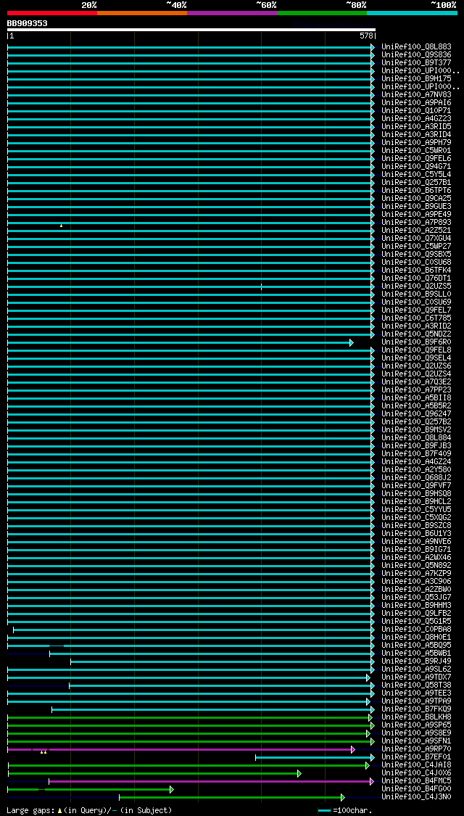Click the UniRef100_C0PBA8 label
This screenshot has height=816, width=464.
[x=416, y=629]
